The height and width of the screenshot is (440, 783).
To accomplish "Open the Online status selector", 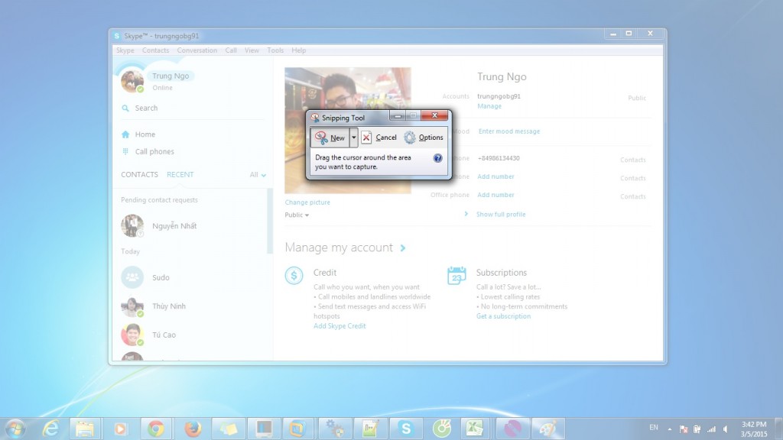I will pyautogui.click(x=162, y=88).
